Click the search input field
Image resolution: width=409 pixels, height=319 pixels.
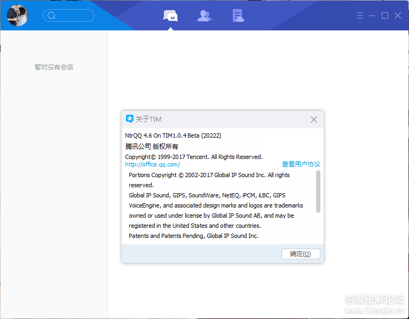pos(68,15)
